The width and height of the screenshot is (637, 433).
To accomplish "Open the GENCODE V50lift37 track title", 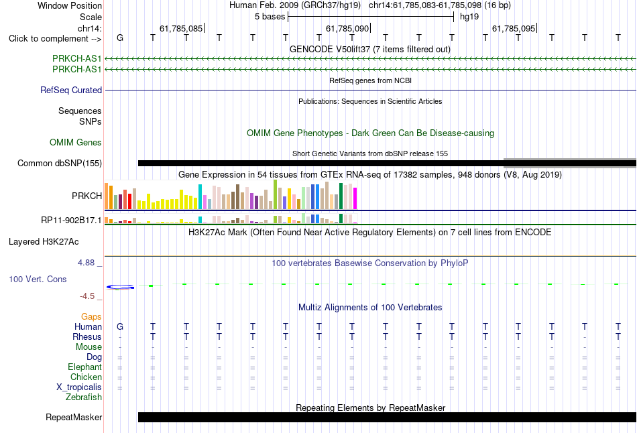I will tap(369, 49).
